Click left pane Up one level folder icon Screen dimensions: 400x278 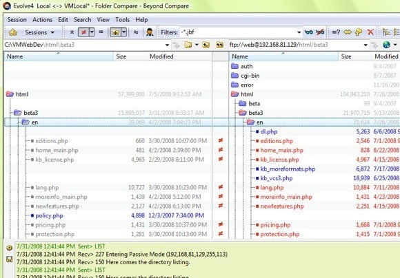pyautogui.click(x=206, y=45)
